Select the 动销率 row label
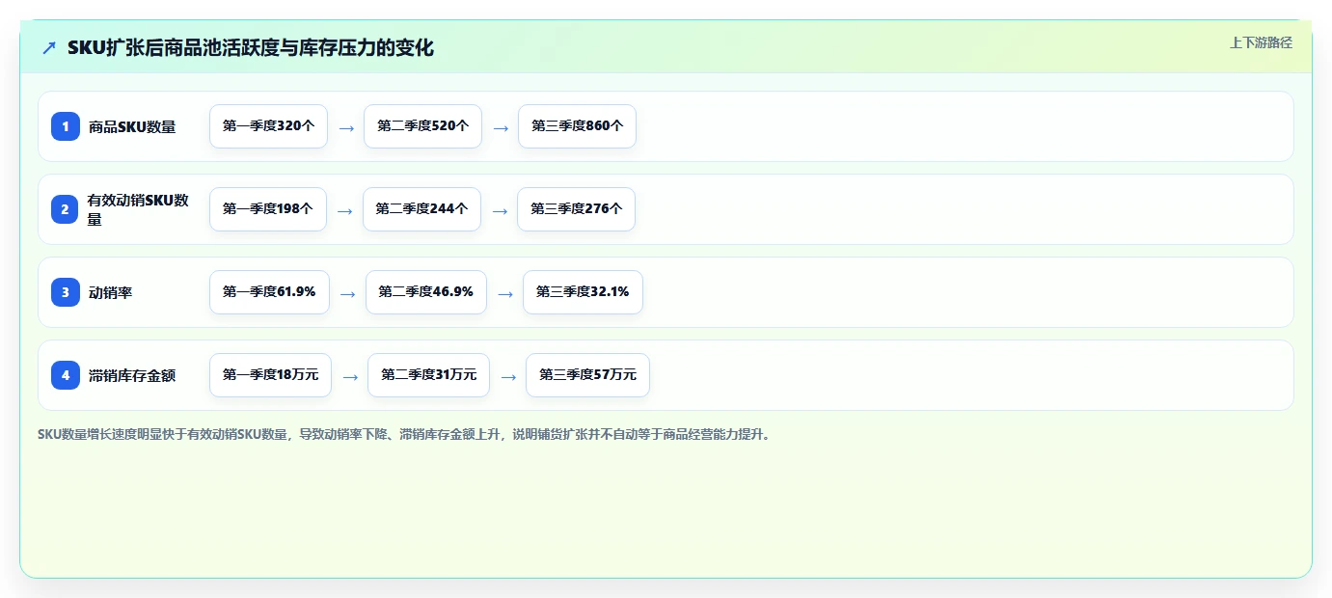 110,292
